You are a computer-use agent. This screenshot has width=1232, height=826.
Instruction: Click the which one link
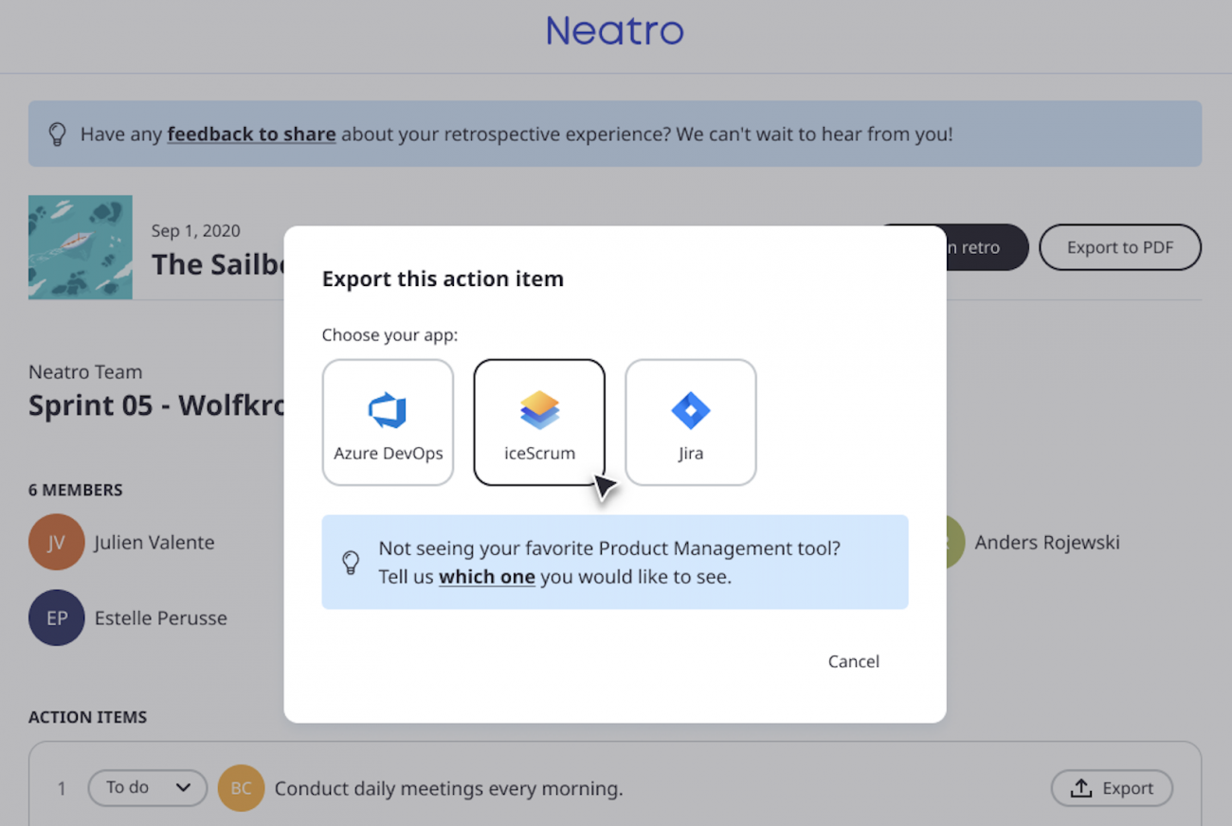[486, 577]
